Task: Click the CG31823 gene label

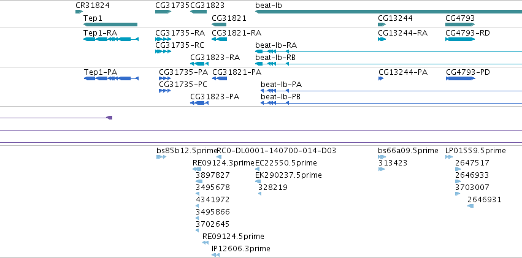Action: pyautogui.click(x=207, y=6)
